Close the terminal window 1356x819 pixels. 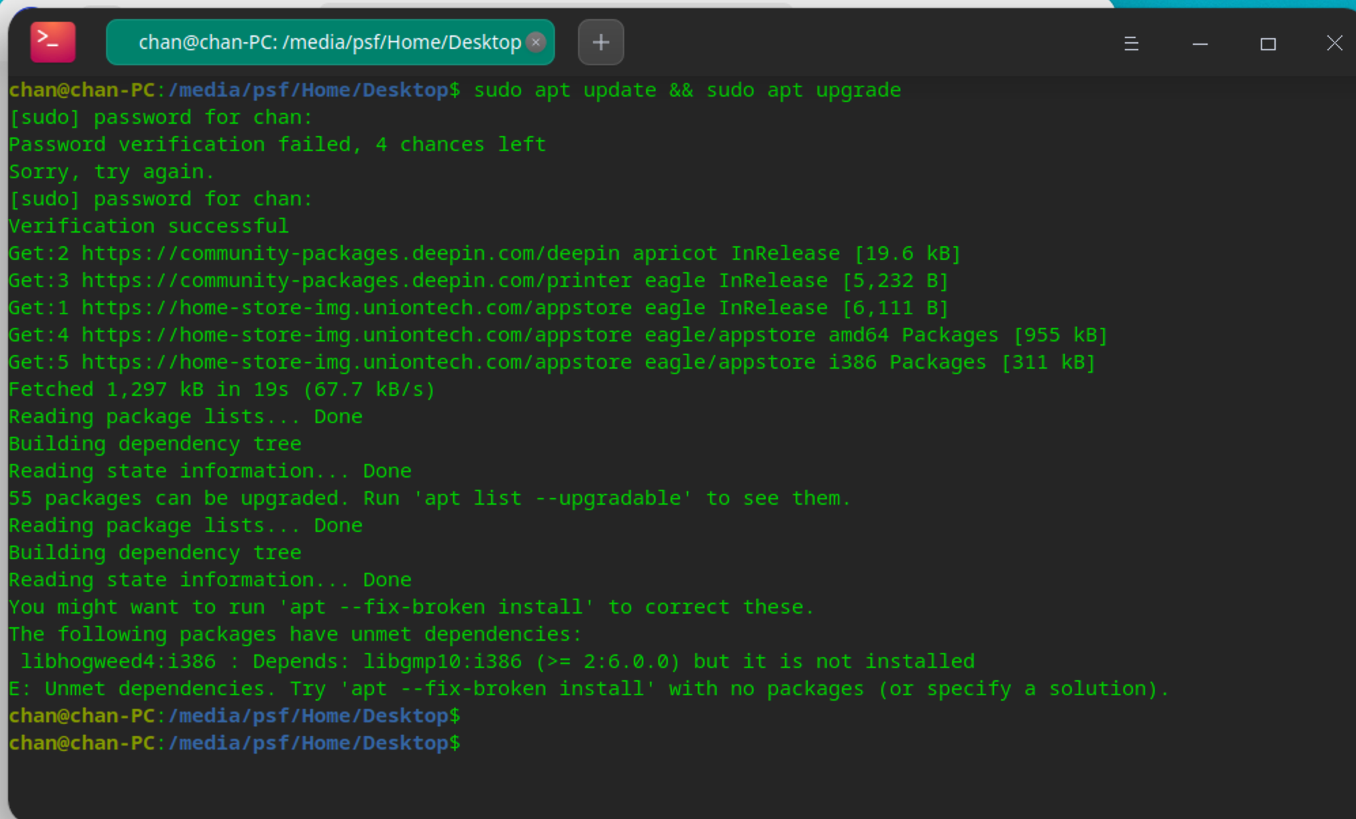pos(1334,44)
